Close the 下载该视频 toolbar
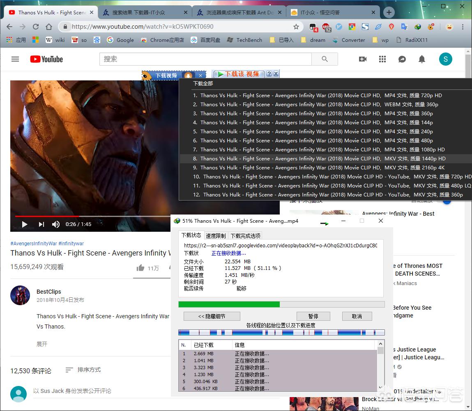The height and width of the screenshot is (411, 472). coord(276,74)
